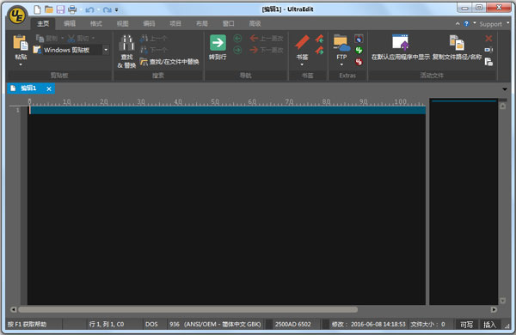Jump to next bookmark icon
516x335 pixels.
point(320,51)
